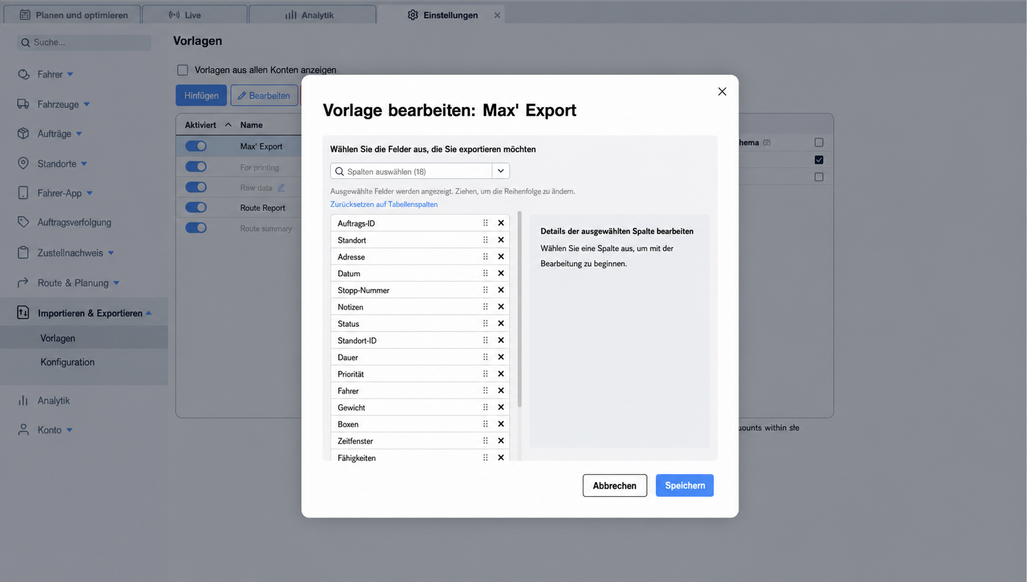The width and height of the screenshot is (1027, 582).
Task: Click the field list vertical scrollbar
Action: click(519, 309)
